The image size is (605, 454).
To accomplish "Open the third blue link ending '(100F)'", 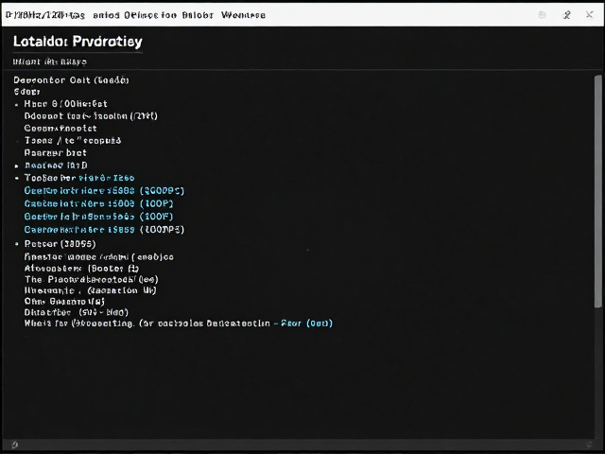I will tap(98, 217).
